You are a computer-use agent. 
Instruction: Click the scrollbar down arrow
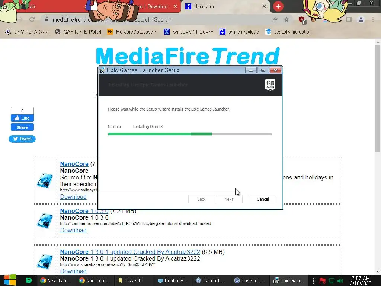[378, 271]
